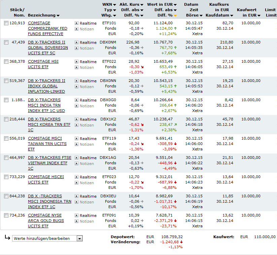277x255 pixels.
Task: Sort by Börse column arrow
Action: pos(201,16)
